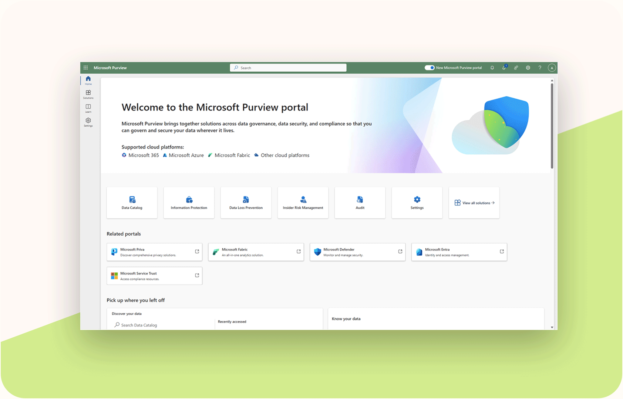The image size is (623, 399).
Task: Click the top Search box
Action: (x=288, y=68)
